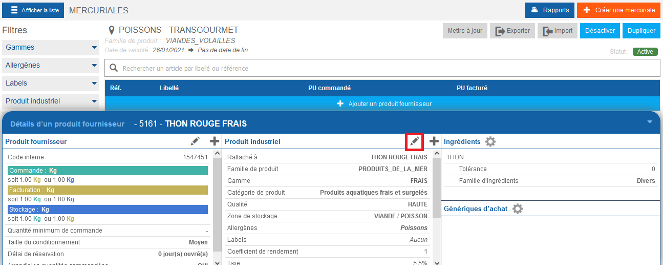
Task: Click the Mettre à jour button
Action: pyautogui.click(x=465, y=31)
